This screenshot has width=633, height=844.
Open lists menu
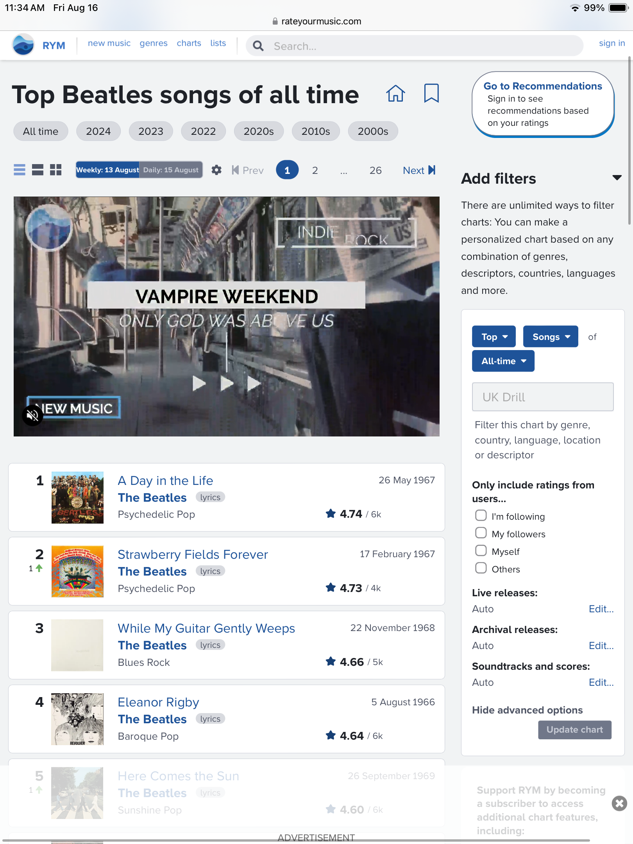(x=218, y=43)
